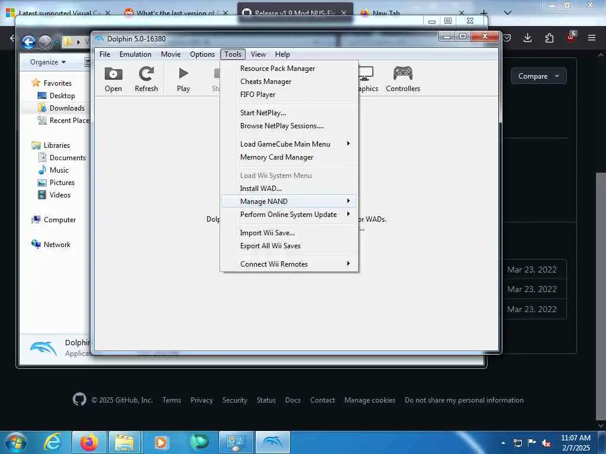Open Memory Card Manager

tap(289, 157)
